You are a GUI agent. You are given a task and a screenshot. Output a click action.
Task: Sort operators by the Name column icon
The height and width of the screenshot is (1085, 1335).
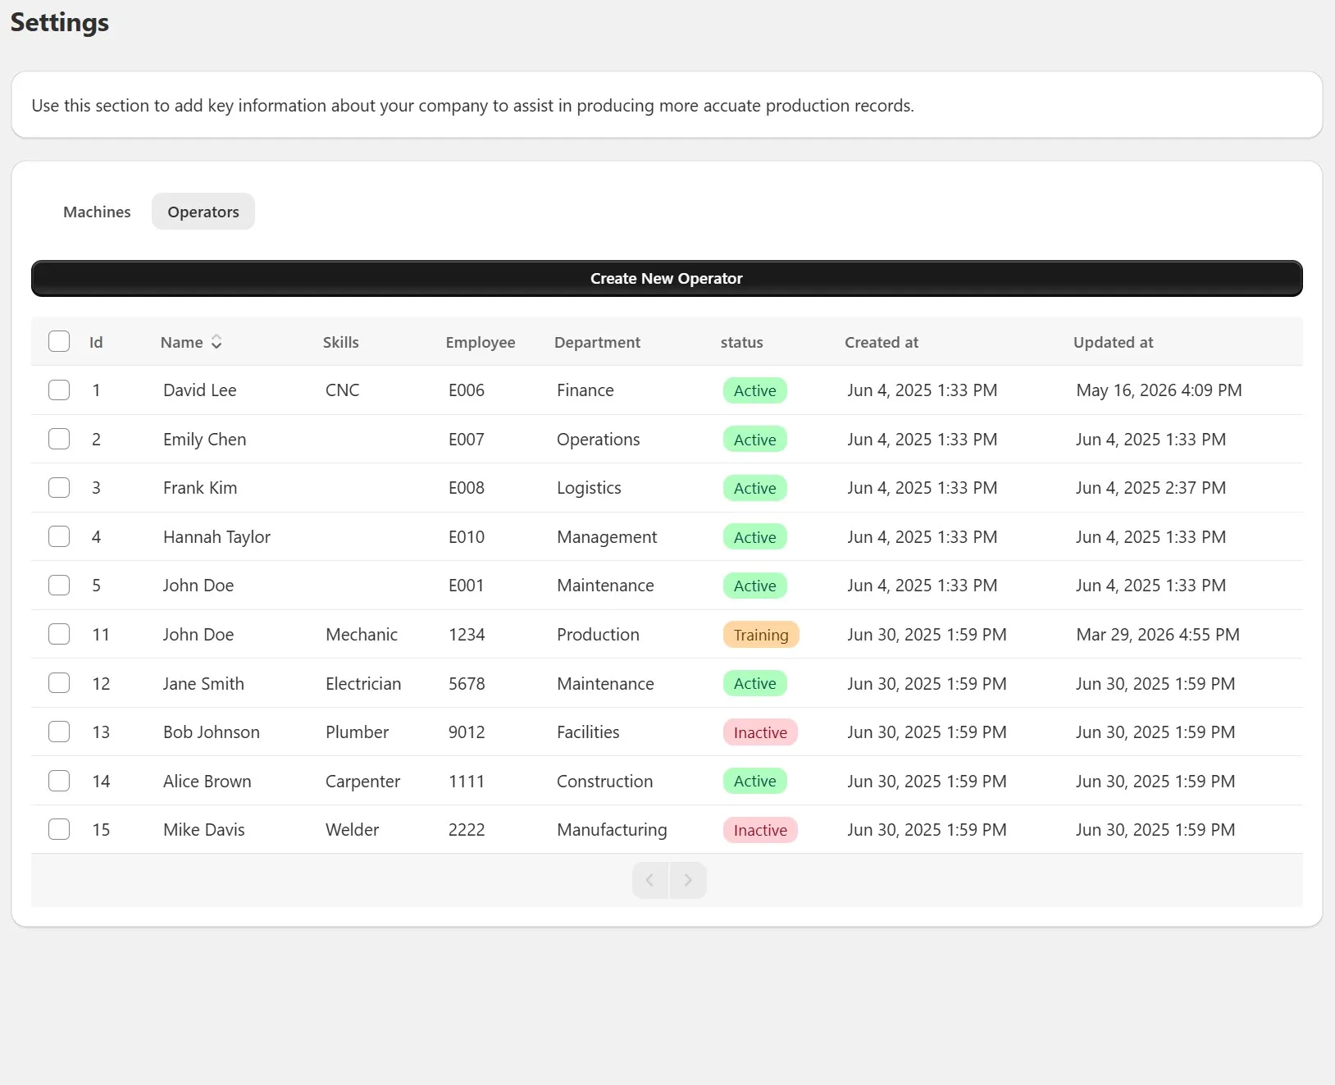pyautogui.click(x=216, y=342)
